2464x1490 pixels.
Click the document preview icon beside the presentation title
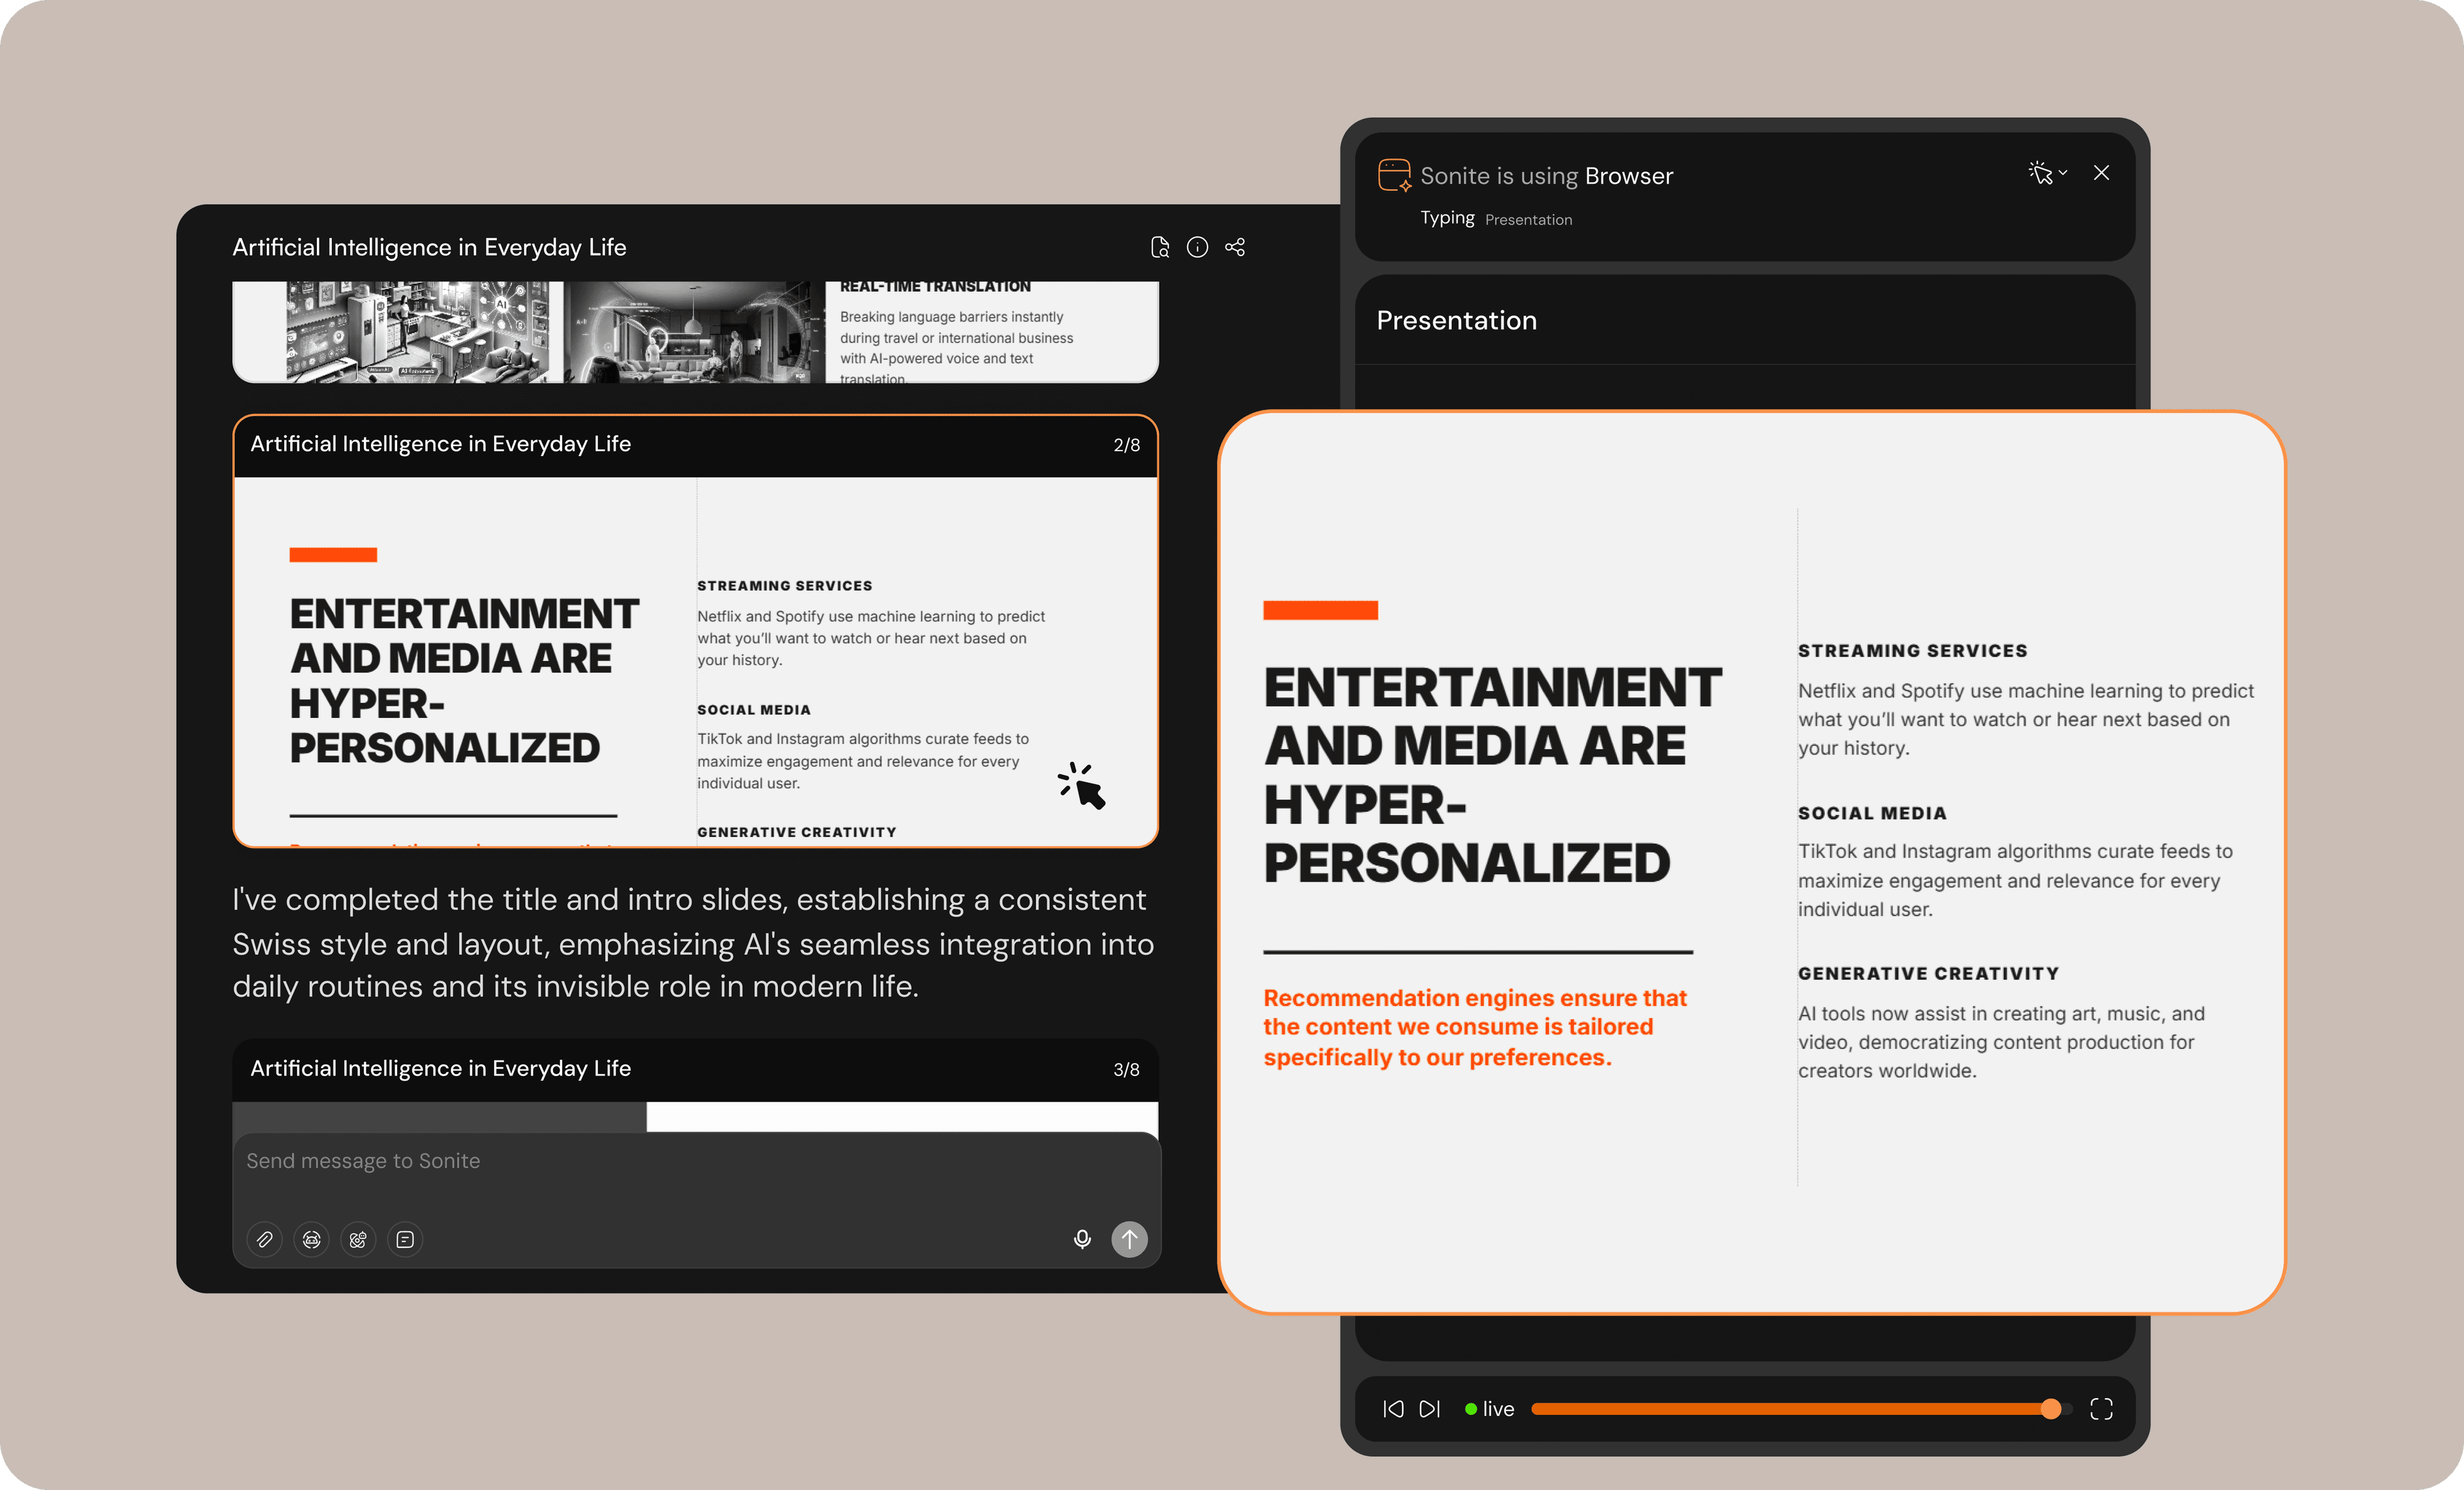[x=1160, y=246]
